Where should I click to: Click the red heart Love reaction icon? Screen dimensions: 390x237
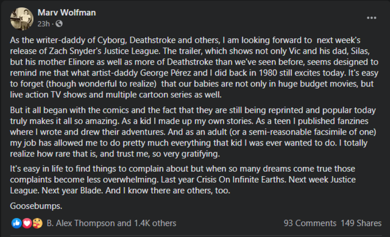27,223
